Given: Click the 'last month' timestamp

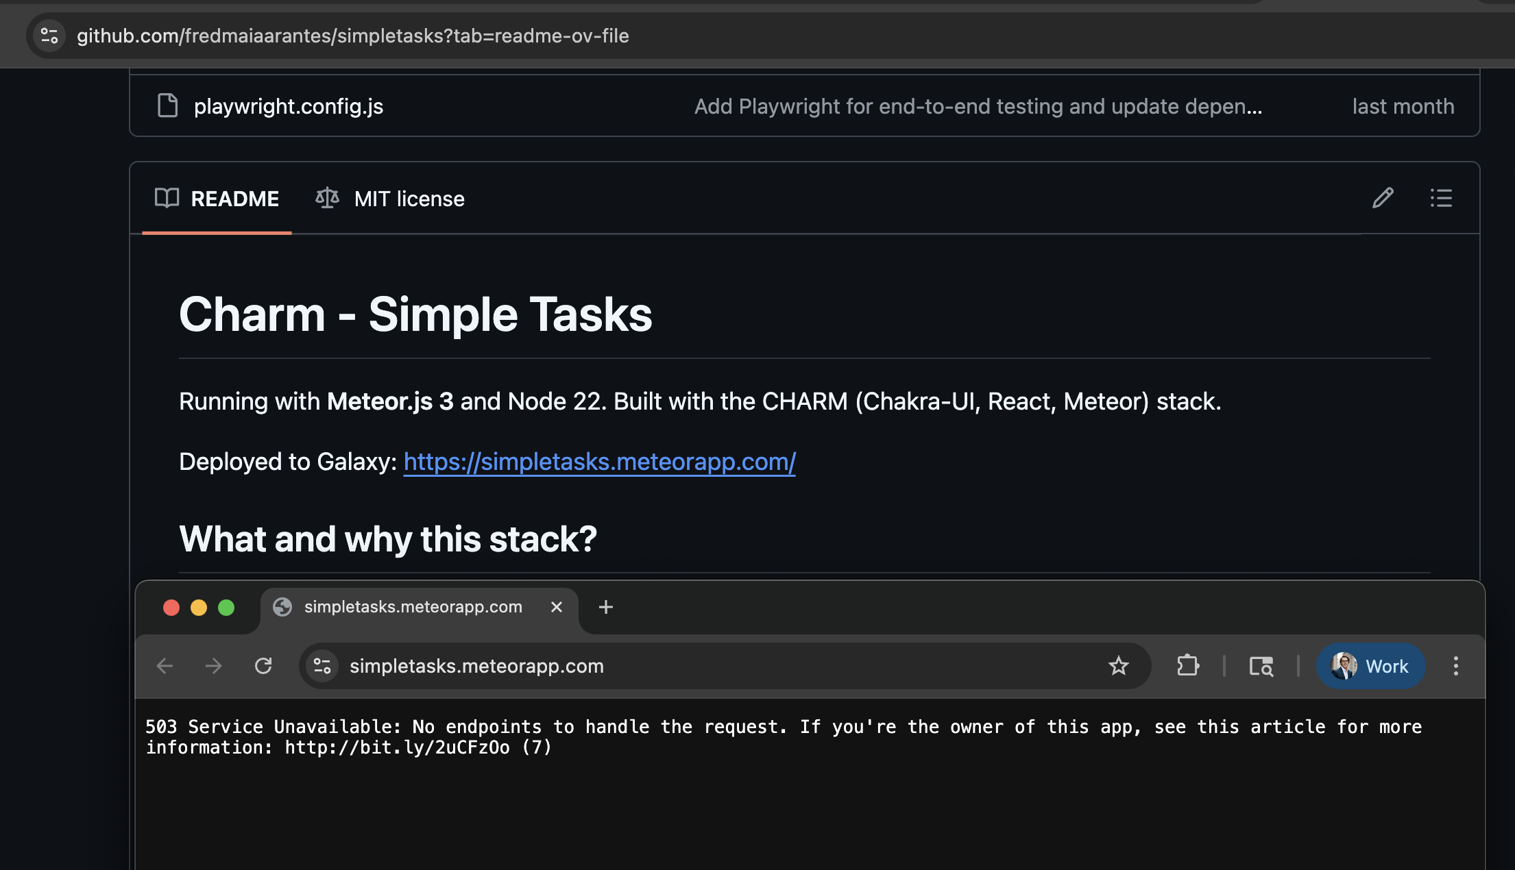Looking at the screenshot, I should [1403, 106].
